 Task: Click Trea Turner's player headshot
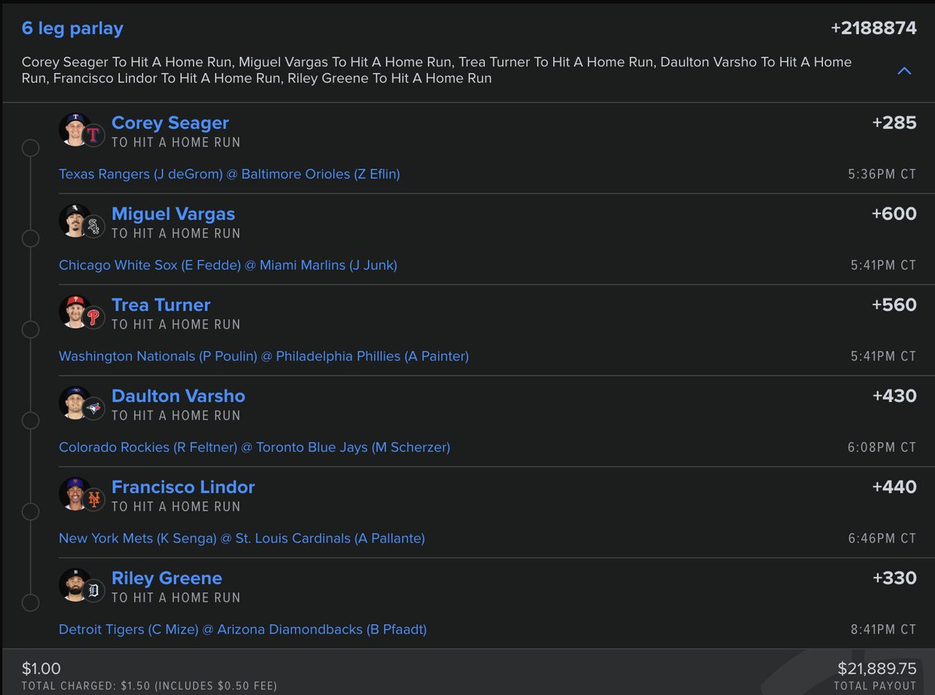coord(75,312)
